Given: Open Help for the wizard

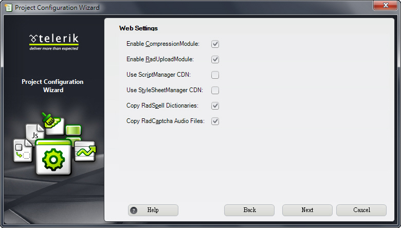Looking at the screenshot, I should pos(153,210).
